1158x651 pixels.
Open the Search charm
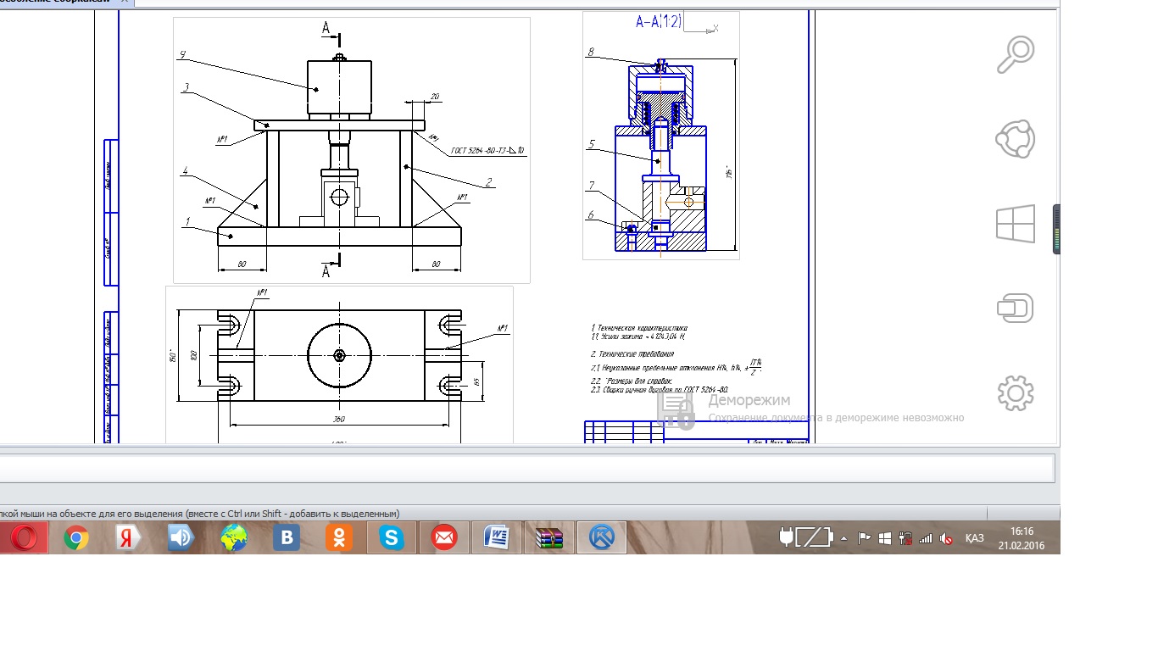point(1015,55)
